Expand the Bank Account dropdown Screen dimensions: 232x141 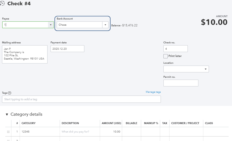point(105,25)
